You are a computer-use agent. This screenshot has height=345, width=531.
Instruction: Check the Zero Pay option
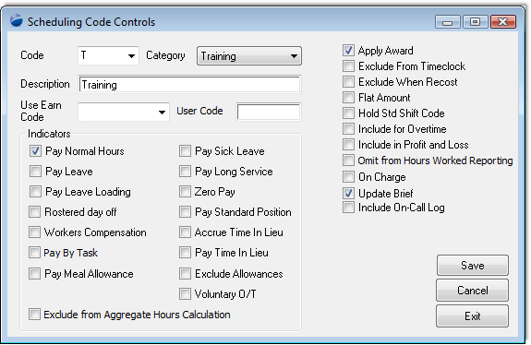pos(185,192)
